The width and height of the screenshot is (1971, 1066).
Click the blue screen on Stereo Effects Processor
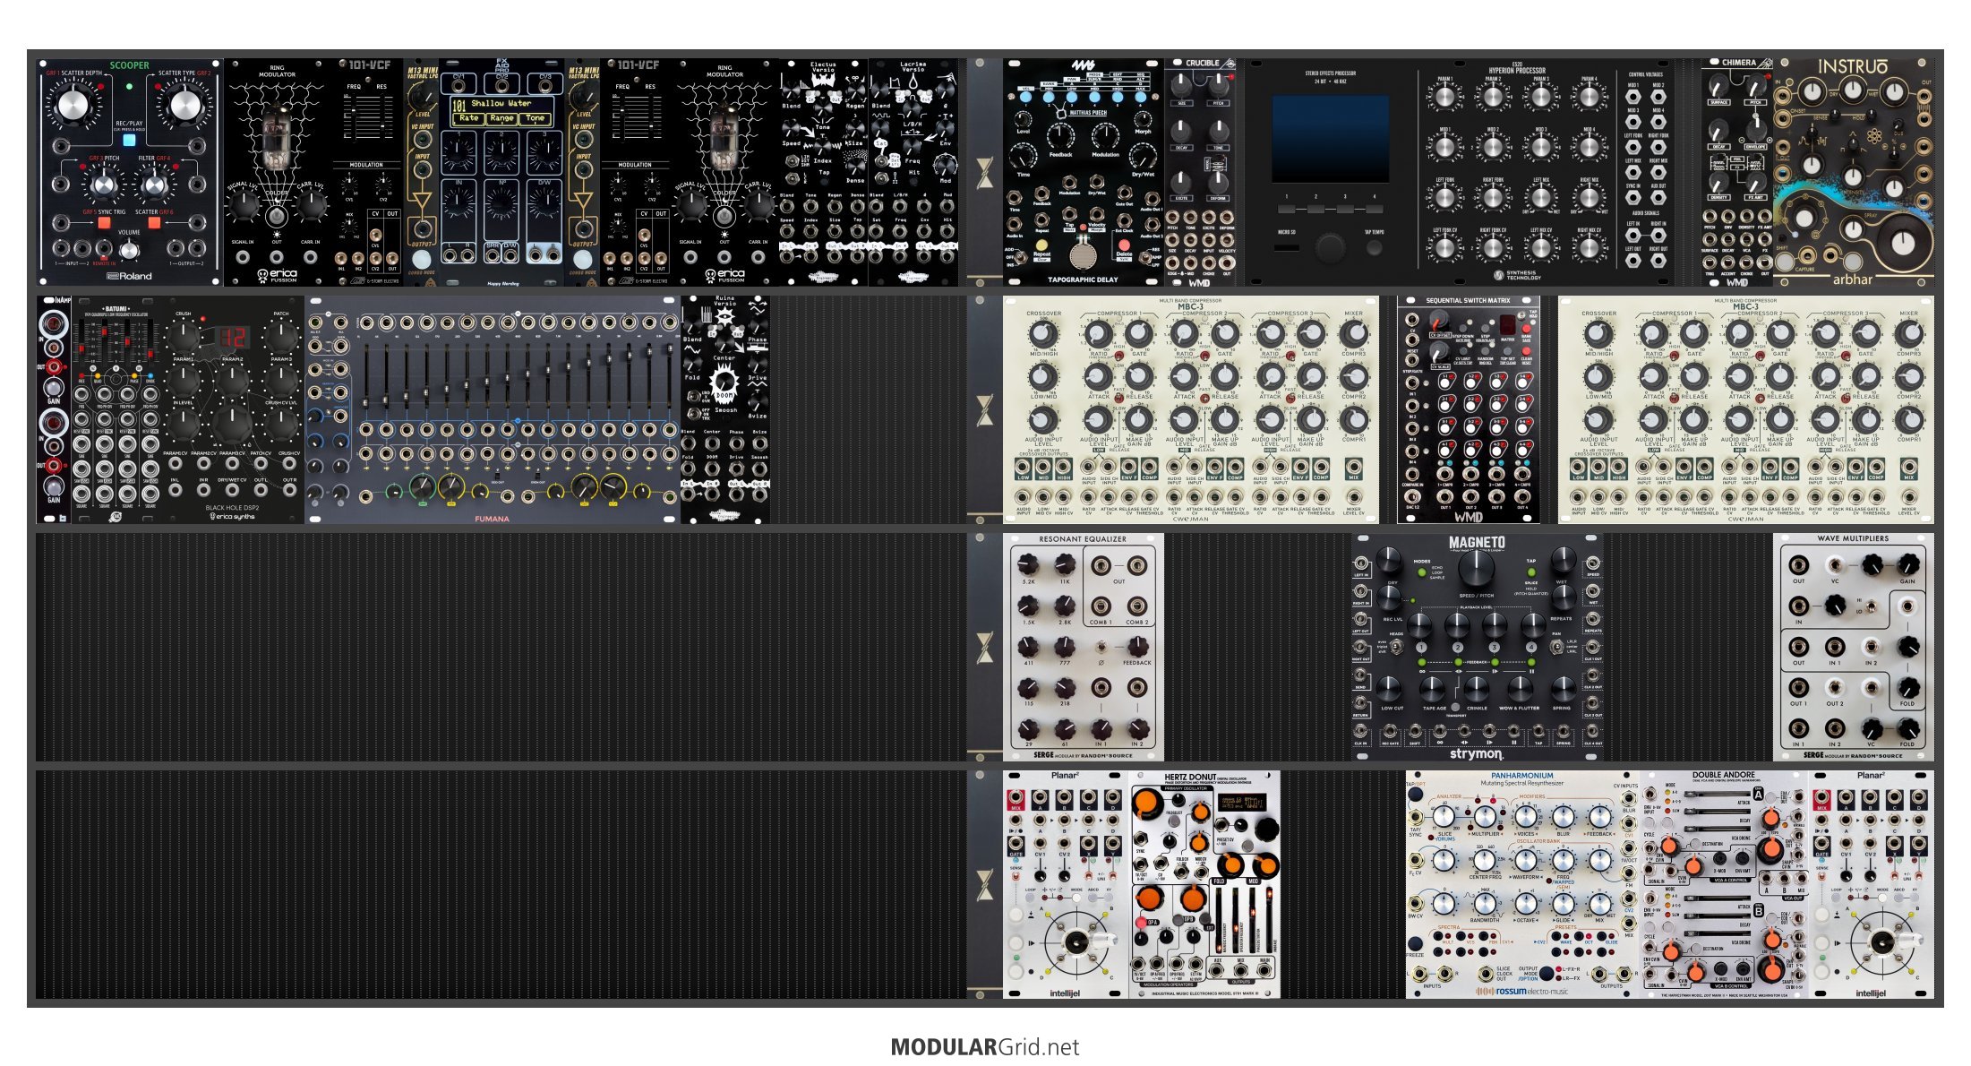click(x=1330, y=139)
